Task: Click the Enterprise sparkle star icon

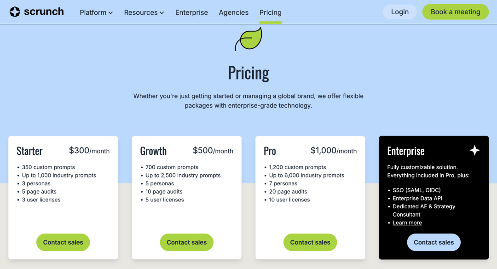Action: [474, 150]
